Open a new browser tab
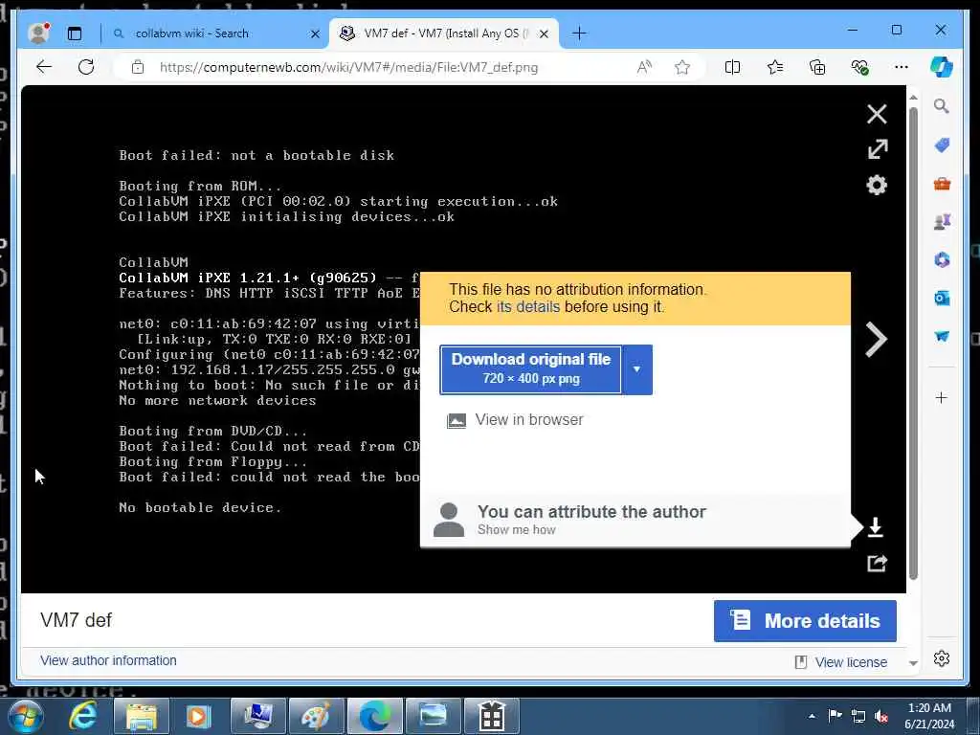The image size is (980, 735). click(x=579, y=33)
